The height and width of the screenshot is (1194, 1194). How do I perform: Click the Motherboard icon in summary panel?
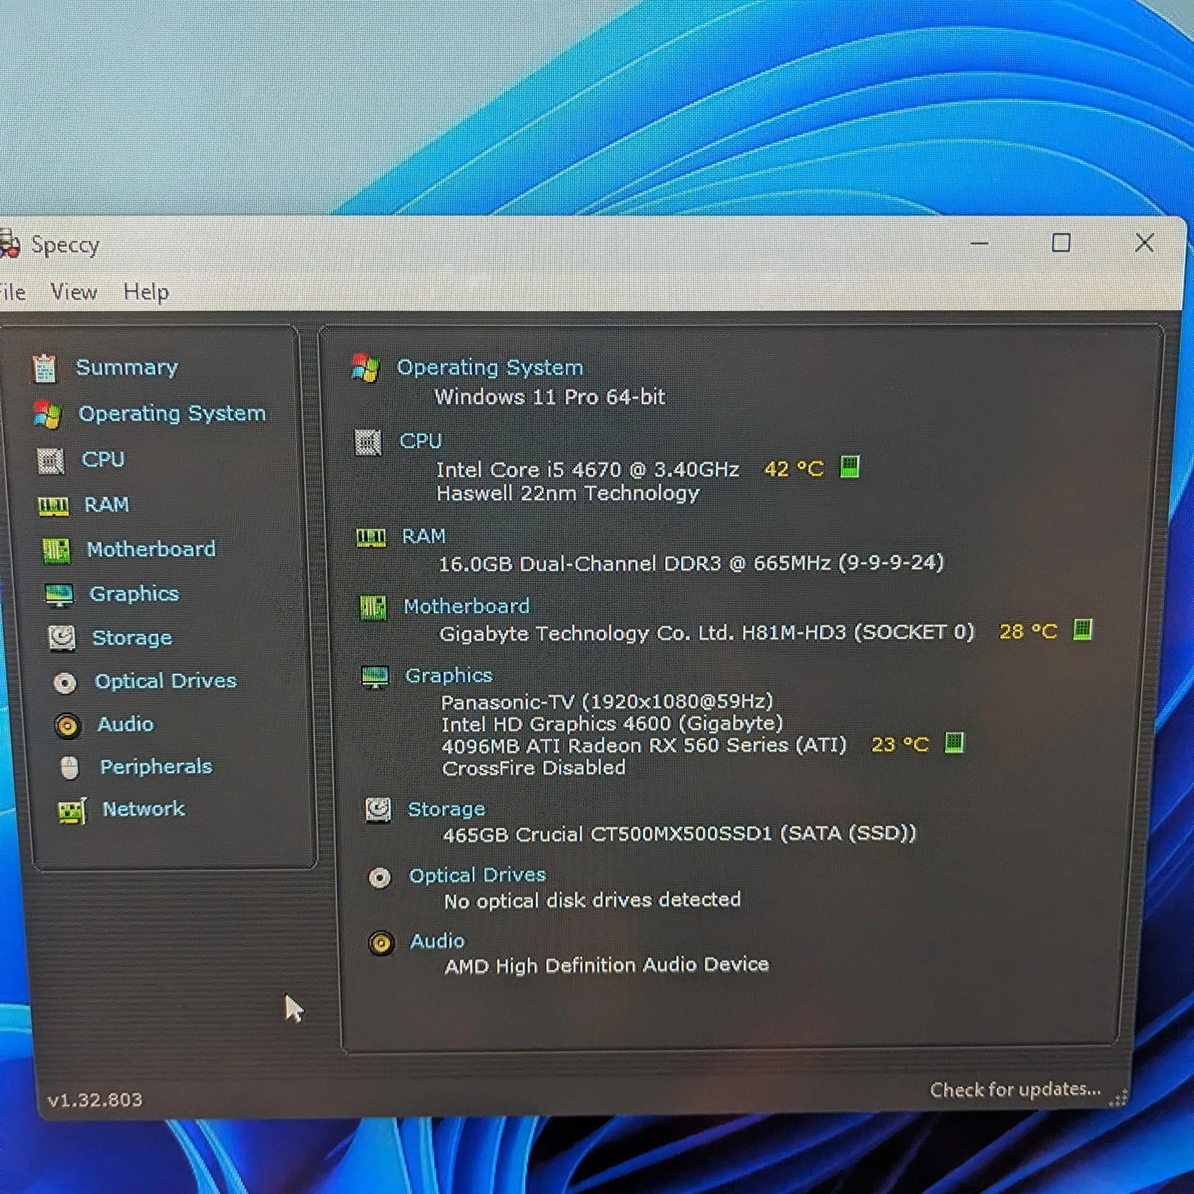coord(373,608)
